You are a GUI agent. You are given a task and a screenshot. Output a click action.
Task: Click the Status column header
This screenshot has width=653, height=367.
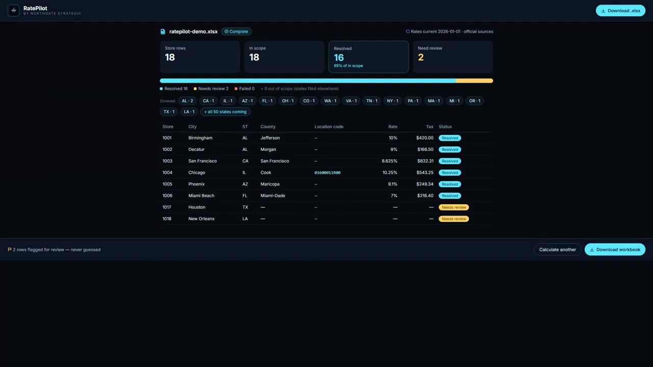click(x=445, y=126)
